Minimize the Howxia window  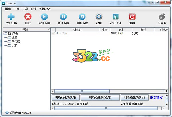click(x=151, y=2)
